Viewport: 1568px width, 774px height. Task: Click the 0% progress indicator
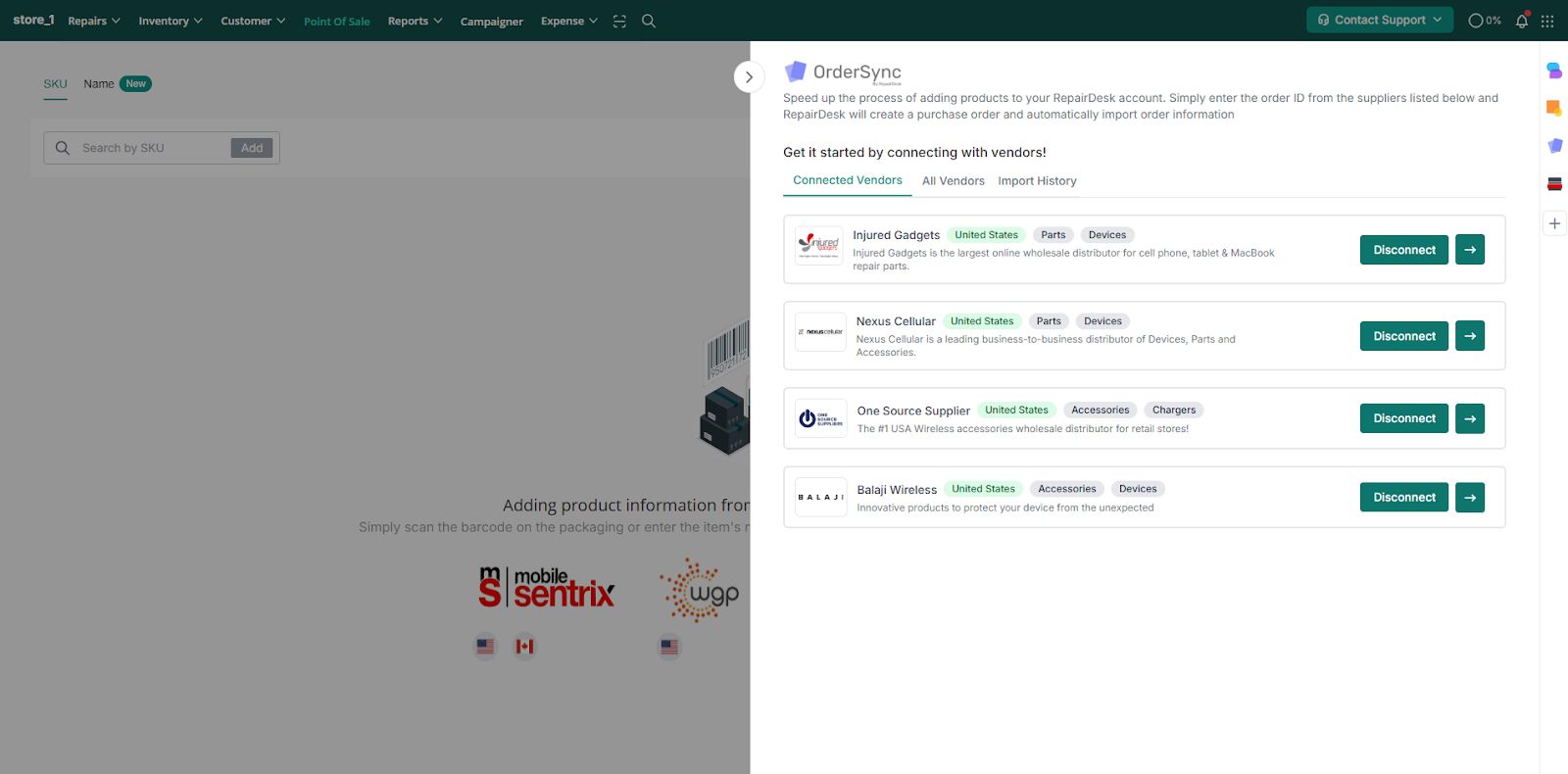click(x=1484, y=21)
